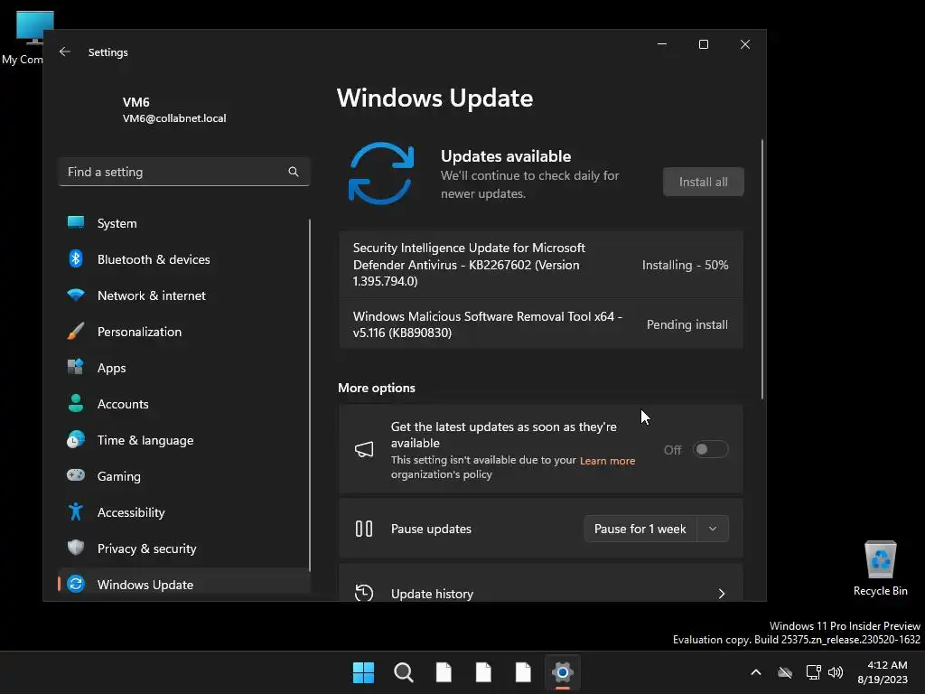Viewport: 925px width, 694px height.
Task: Open Gaming settings page
Action: tap(184, 475)
